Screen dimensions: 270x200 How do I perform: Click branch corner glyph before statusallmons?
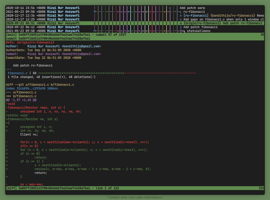(x=183, y=31)
